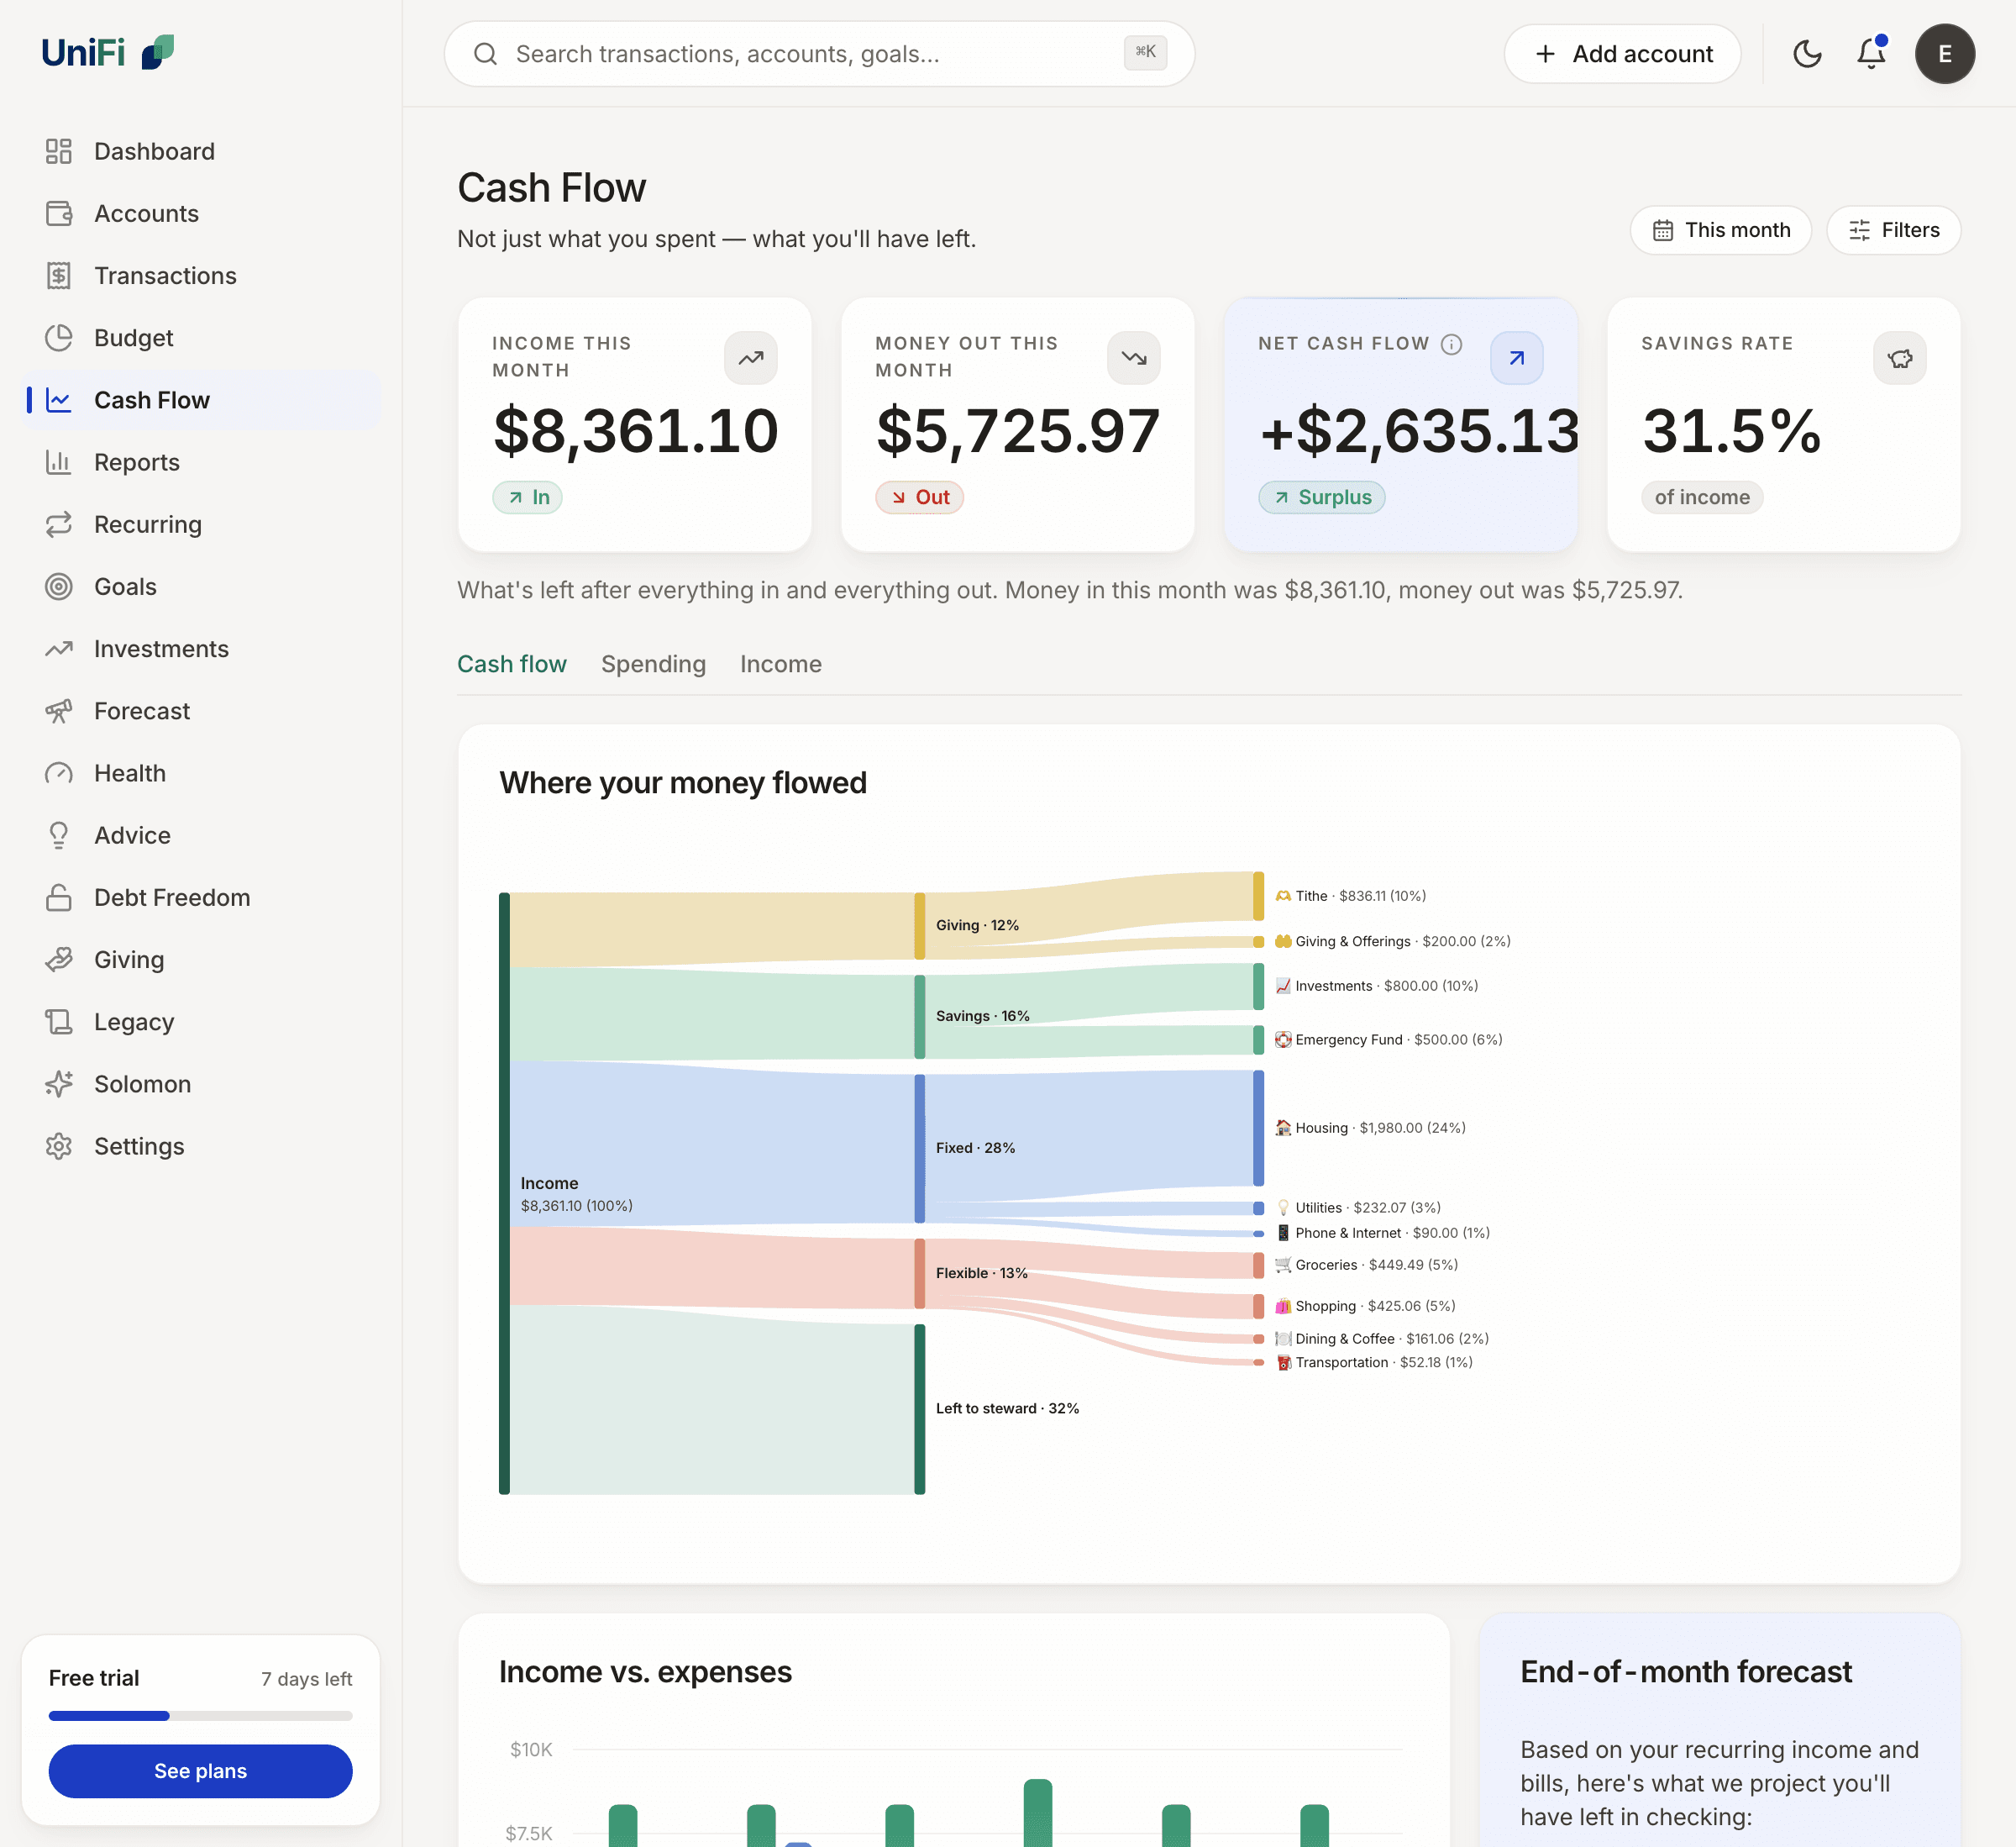Click the Health gauge icon
This screenshot has height=1847, width=2016.
[x=59, y=773]
